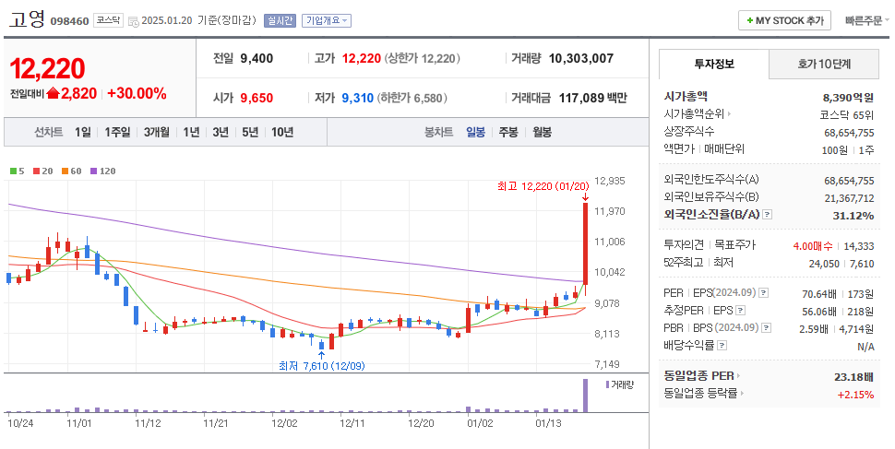The image size is (895, 449).
Task: Click the help icon next to 추정PER EPS
Action: coord(740,311)
